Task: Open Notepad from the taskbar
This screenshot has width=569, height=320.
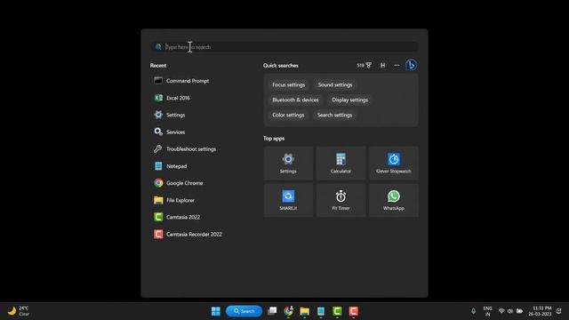Action: (321, 311)
